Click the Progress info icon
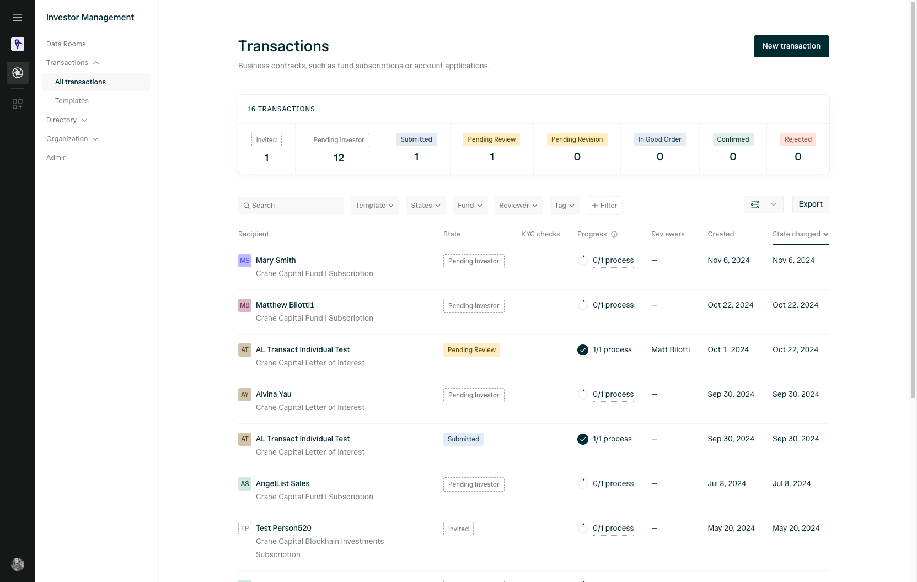 click(614, 234)
